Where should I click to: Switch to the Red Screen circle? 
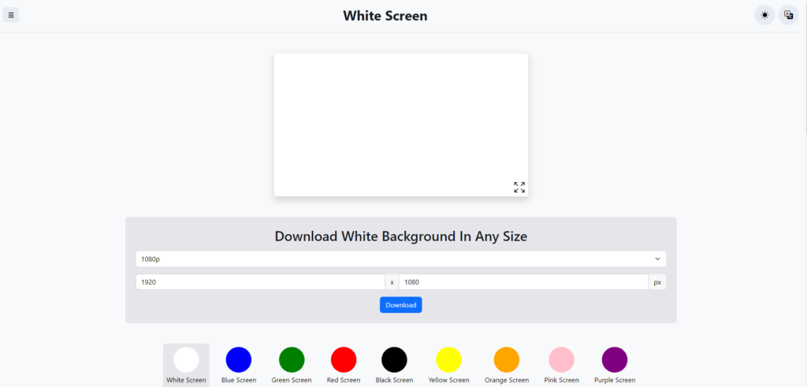(344, 359)
